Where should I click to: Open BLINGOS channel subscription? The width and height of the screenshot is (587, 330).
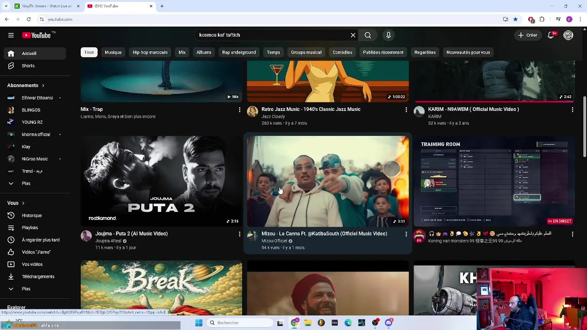[36, 110]
